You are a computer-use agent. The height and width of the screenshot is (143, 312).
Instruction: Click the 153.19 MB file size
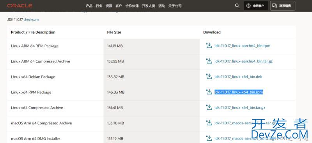[x=115, y=139]
